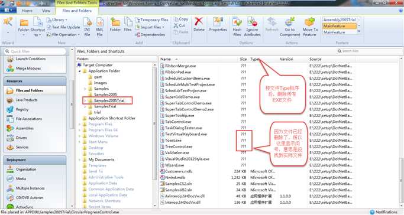Expand the Program Files tree node
This screenshot has width=404, height=215.
pos(80,124)
